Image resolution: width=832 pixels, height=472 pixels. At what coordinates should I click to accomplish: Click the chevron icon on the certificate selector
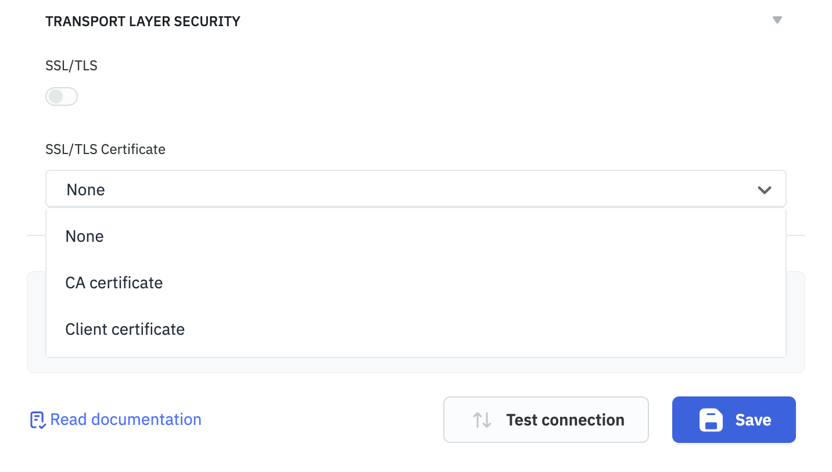coord(765,189)
